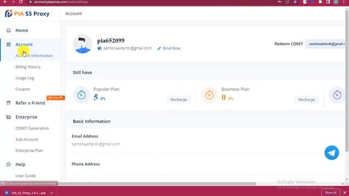Viewport: 349px width, 196px height.
Task: Click the Refer a Friend gift icon
Action: click(9, 103)
